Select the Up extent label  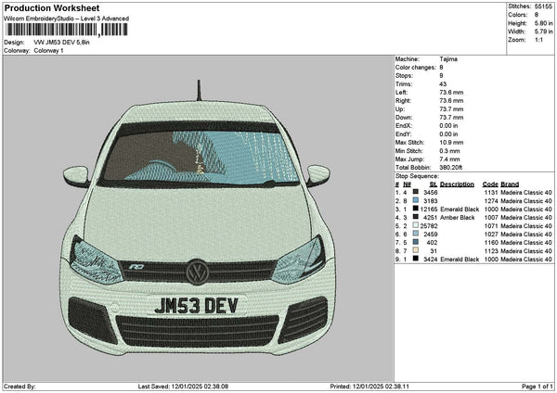coord(399,109)
